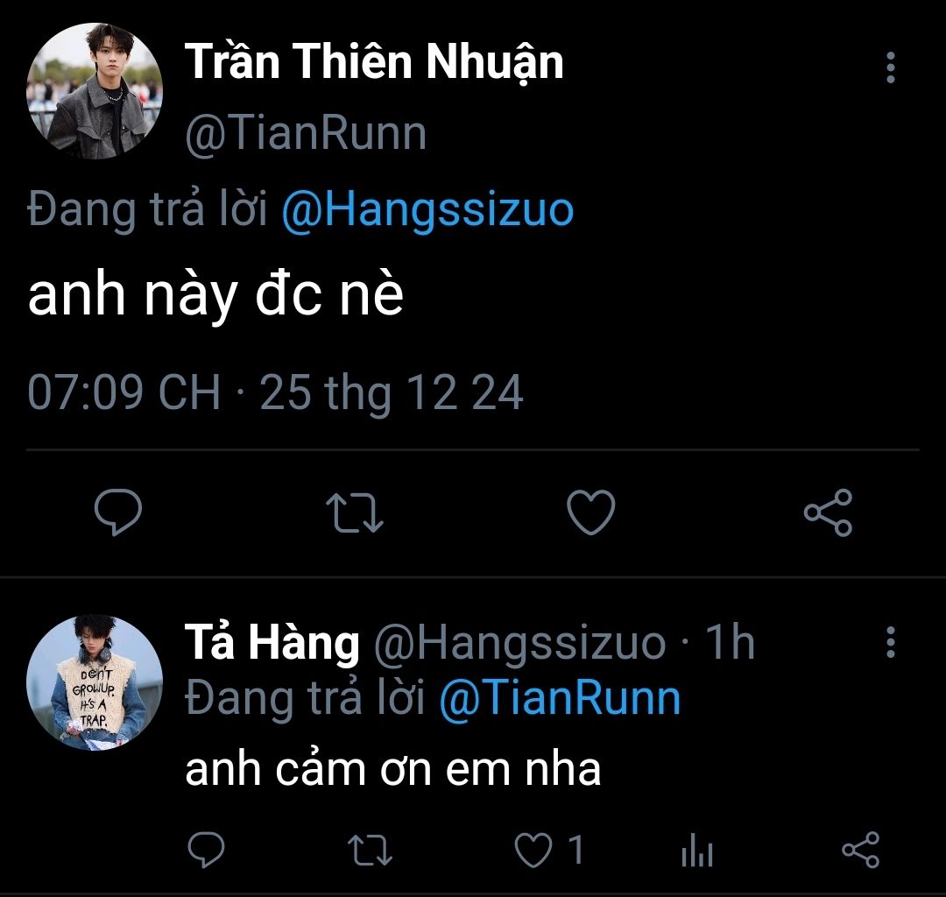
Task: Open the reply box on Tả Hàng's tweet
Action: [x=207, y=850]
